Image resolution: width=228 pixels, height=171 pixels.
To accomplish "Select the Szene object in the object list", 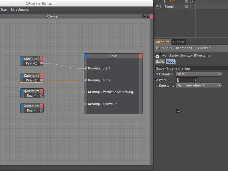I will pos(169,7).
